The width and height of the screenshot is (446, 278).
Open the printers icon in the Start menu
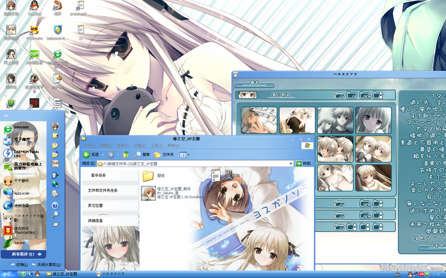(55, 194)
